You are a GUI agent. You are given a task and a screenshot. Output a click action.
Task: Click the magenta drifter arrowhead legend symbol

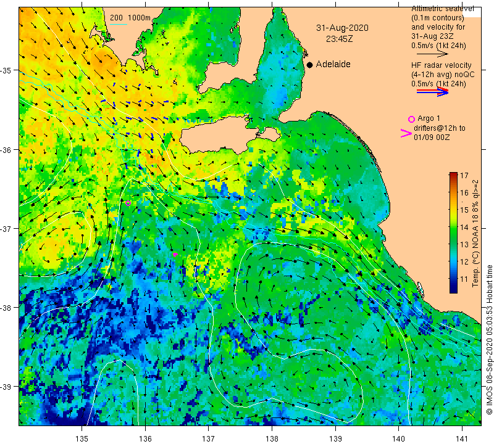[x=406, y=133]
